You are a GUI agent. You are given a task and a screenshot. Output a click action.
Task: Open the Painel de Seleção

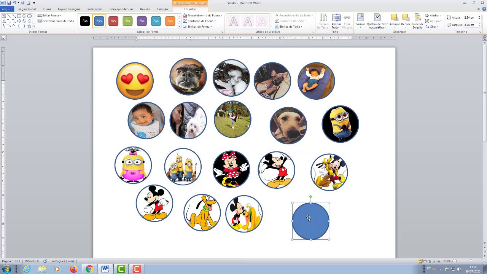[417, 21]
